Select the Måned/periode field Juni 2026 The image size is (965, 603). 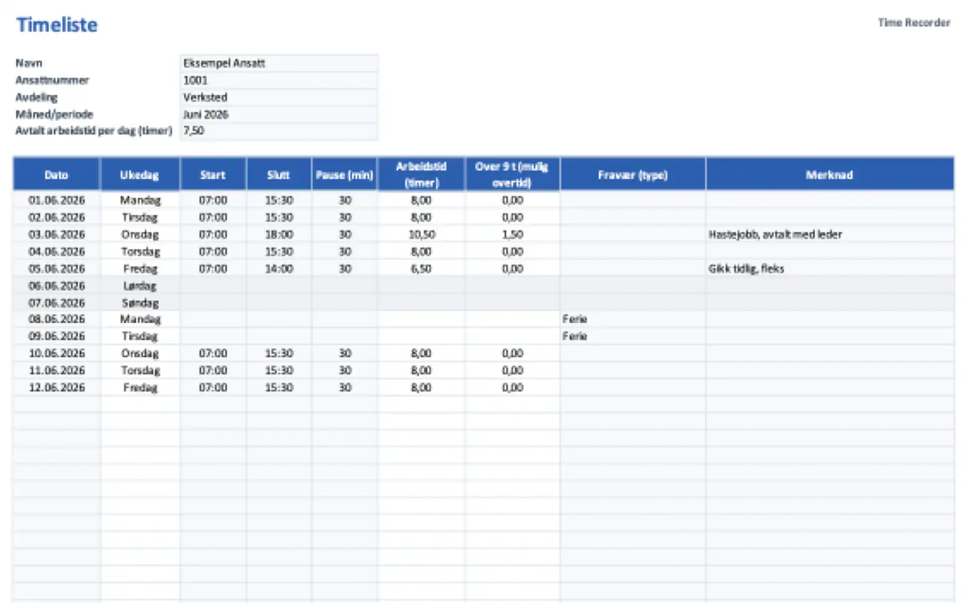point(279,114)
